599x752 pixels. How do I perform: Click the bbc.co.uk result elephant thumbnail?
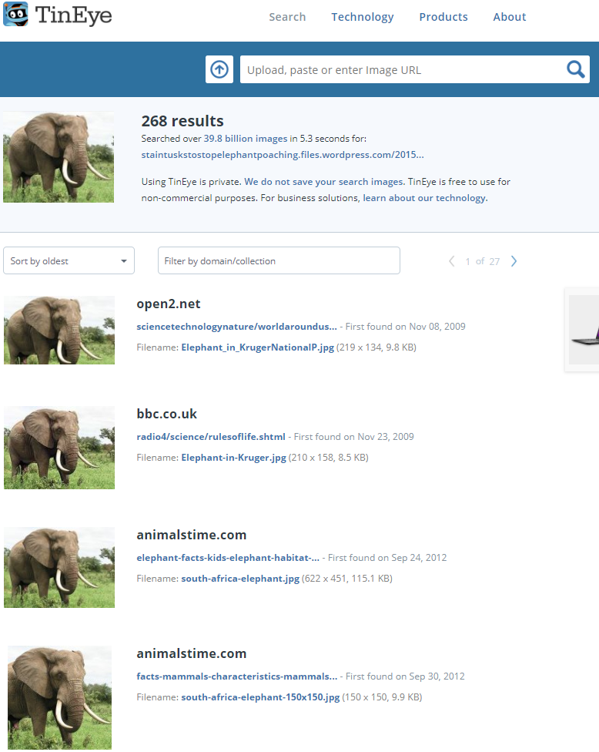coord(59,448)
